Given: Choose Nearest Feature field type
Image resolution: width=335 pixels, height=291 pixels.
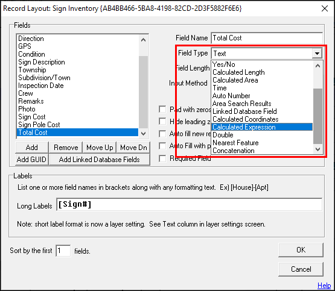Looking at the screenshot, I should (x=262, y=143).
